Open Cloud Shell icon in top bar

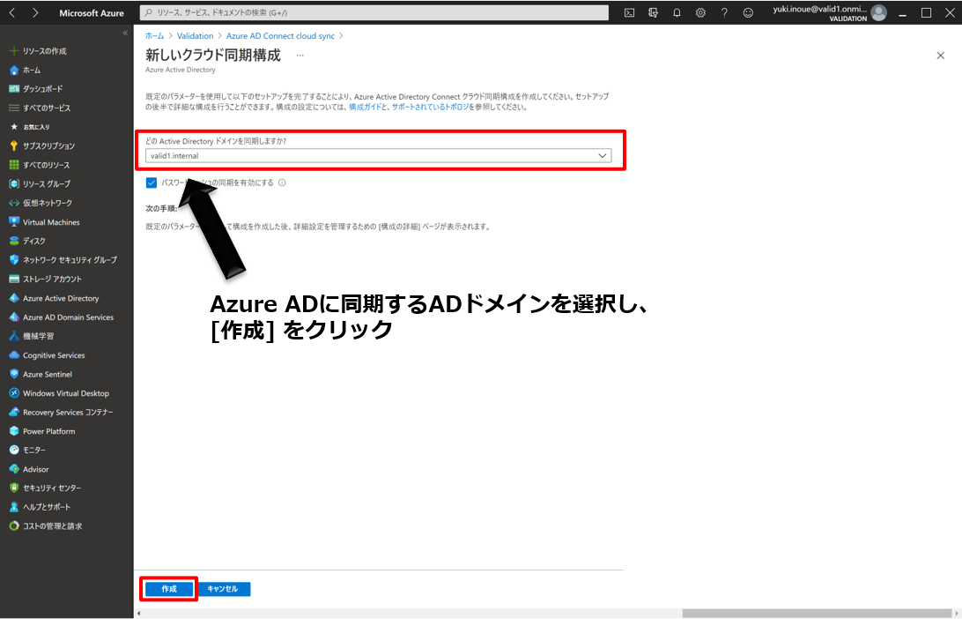(630, 13)
